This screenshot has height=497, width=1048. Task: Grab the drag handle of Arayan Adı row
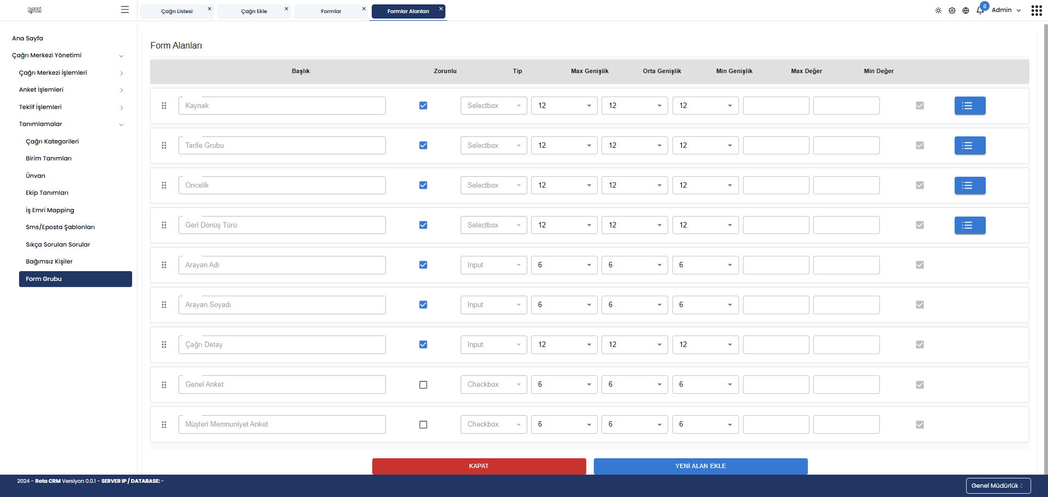point(164,265)
